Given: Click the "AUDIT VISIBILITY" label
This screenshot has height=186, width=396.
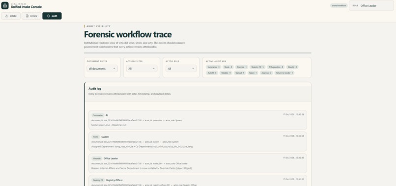Looking at the screenshot, I should click(x=98, y=26).
